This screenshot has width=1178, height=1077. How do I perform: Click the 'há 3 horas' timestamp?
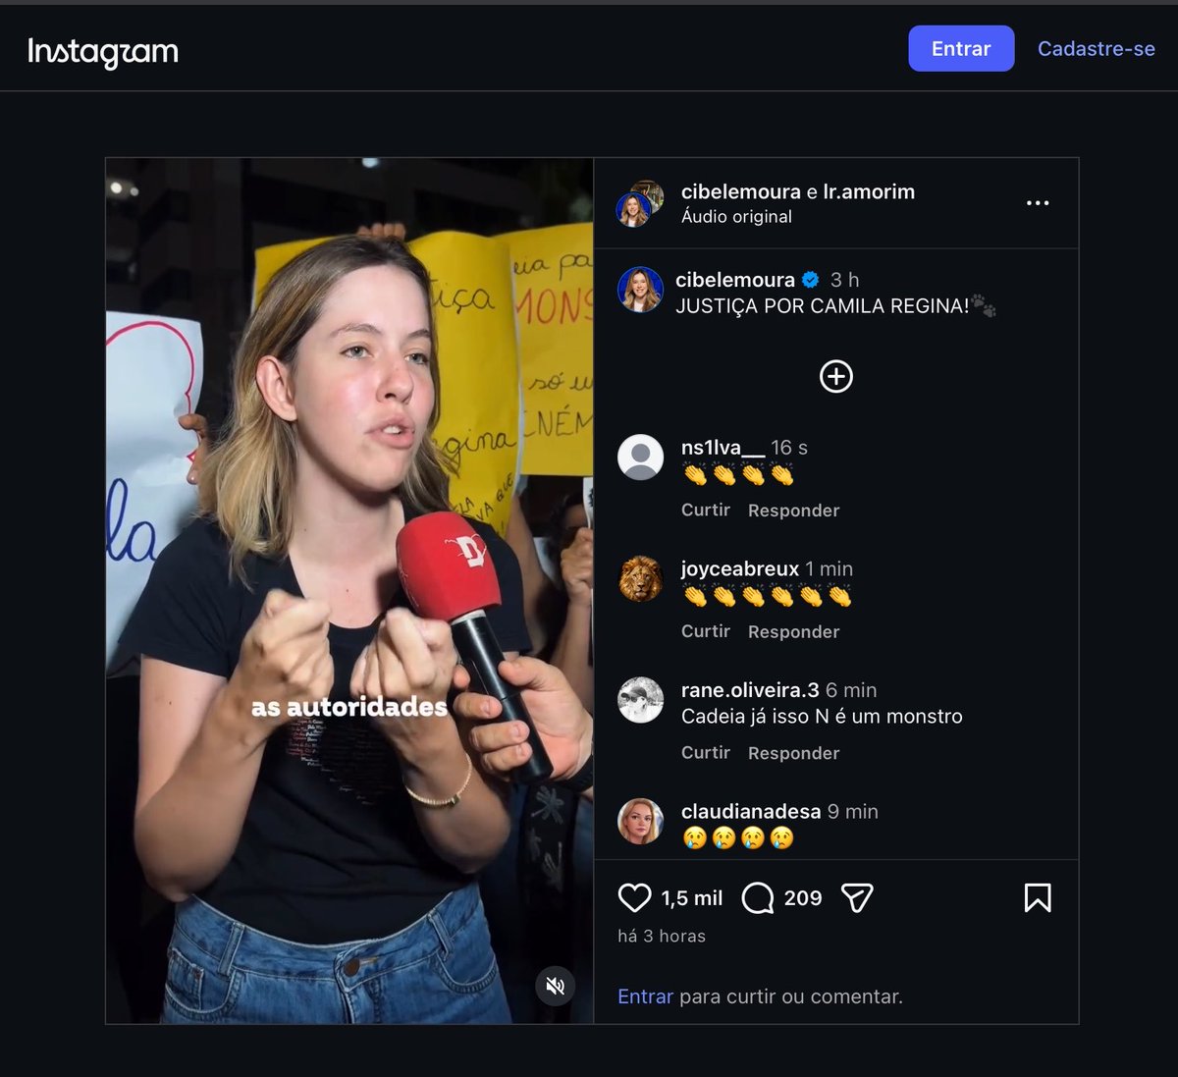point(662,936)
